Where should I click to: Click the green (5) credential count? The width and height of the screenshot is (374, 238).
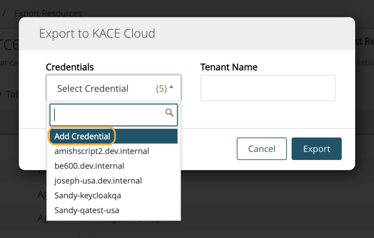(161, 89)
